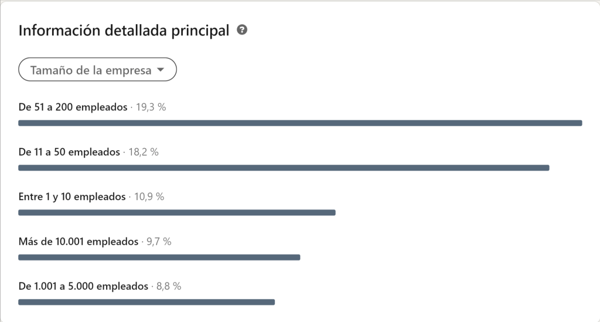600x322 pixels.
Task: Open the Tamaño de la empresa dropdown
Action: coord(98,70)
